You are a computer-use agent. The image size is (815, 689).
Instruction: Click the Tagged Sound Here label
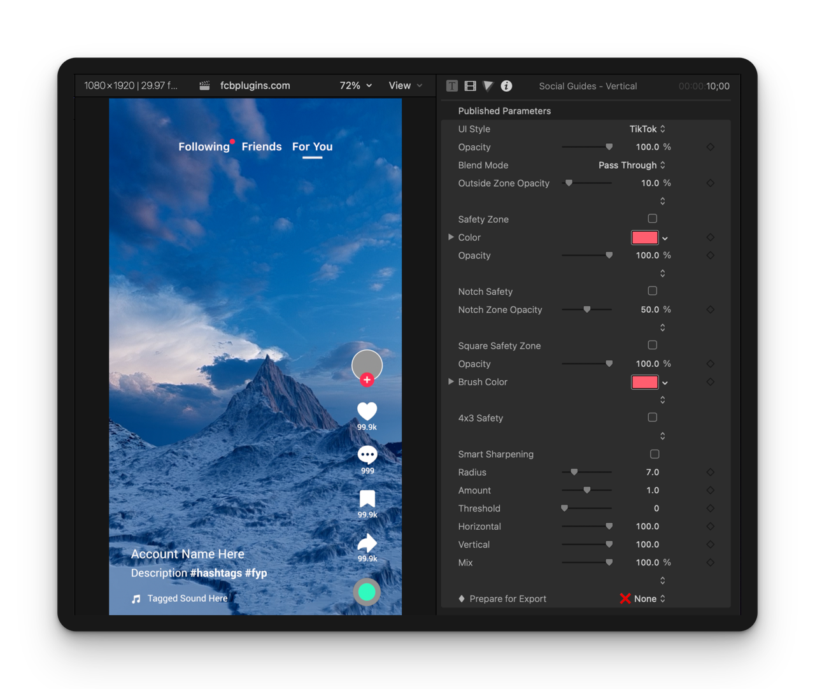coord(187,599)
